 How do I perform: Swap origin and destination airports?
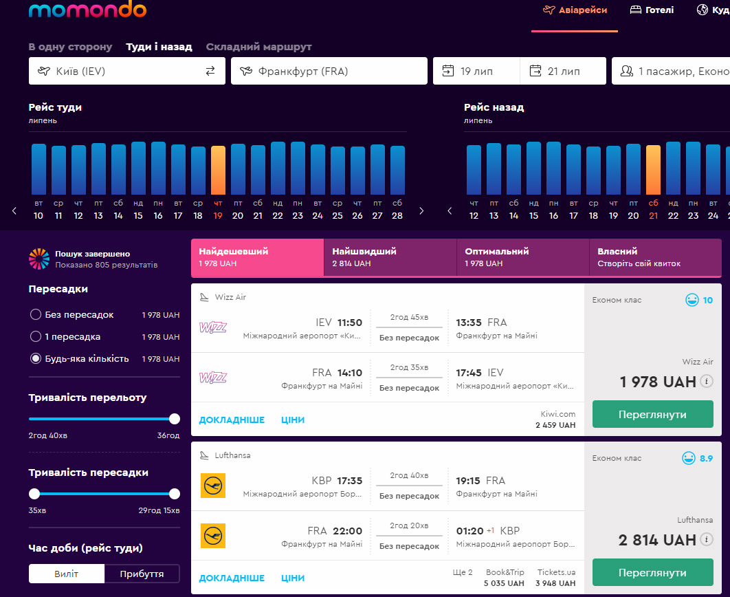pyautogui.click(x=210, y=71)
